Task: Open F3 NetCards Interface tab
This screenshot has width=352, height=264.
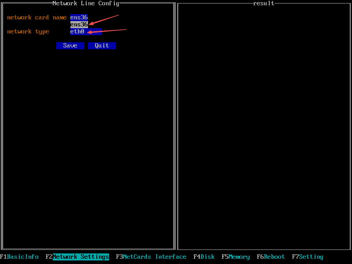Action: pyautogui.click(x=151, y=257)
